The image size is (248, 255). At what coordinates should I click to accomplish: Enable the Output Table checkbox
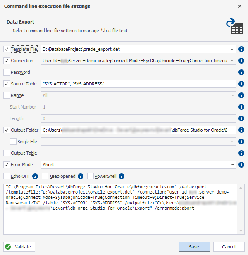point(7,153)
